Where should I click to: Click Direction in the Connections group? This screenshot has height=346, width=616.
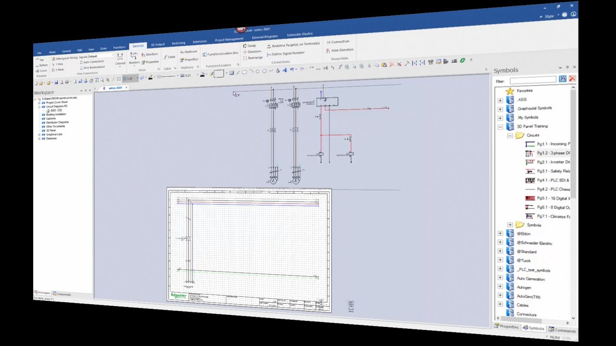252,52
